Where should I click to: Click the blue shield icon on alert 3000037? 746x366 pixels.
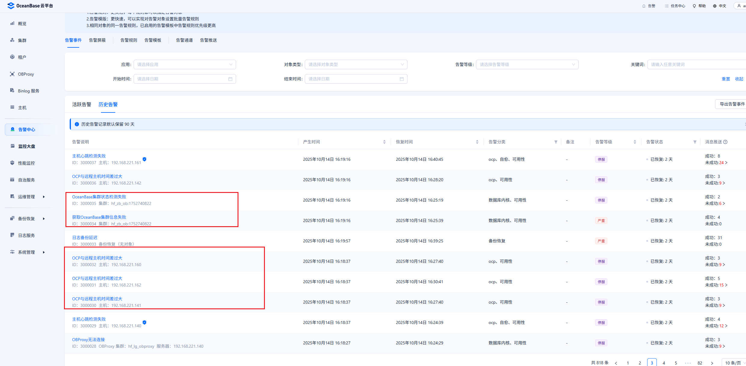[144, 159]
